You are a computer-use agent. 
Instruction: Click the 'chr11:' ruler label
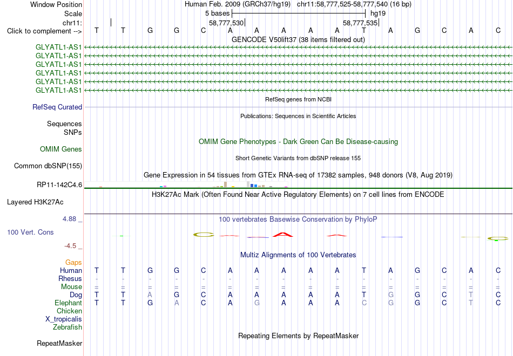click(72, 23)
